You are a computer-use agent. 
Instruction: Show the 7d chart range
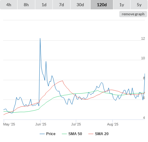tap(62, 5)
